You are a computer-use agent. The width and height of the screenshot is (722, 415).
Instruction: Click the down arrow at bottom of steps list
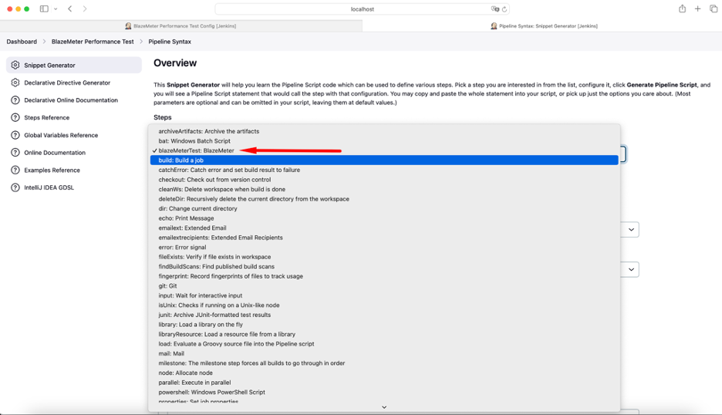click(384, 407)
